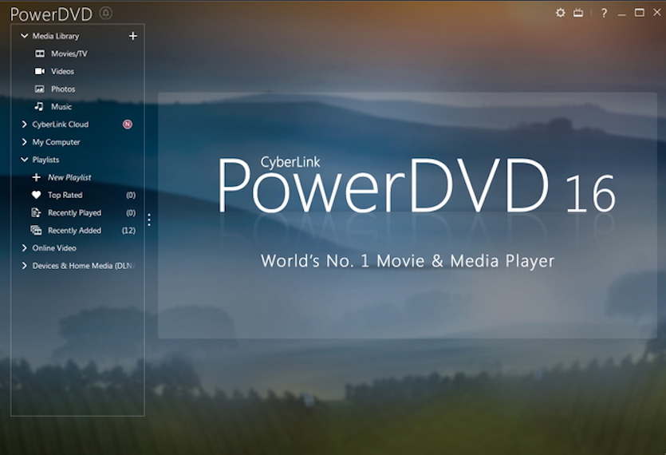The image size is (666, 455).
Task: Select Movies/TV in the library
Action: 69,53
